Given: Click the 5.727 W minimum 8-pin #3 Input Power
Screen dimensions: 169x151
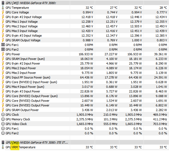Looking at the screenshot, I should [112, 91].
